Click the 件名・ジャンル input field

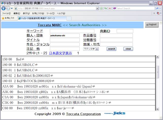click(65, 44)
